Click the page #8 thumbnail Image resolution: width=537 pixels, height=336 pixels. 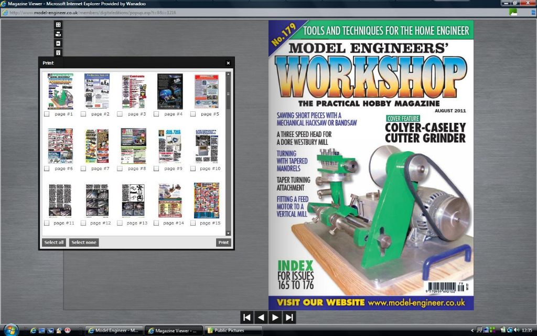134,146
